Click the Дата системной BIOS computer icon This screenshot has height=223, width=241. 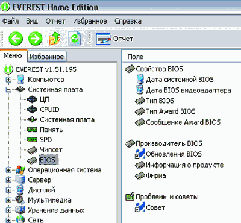click(140, 79)
